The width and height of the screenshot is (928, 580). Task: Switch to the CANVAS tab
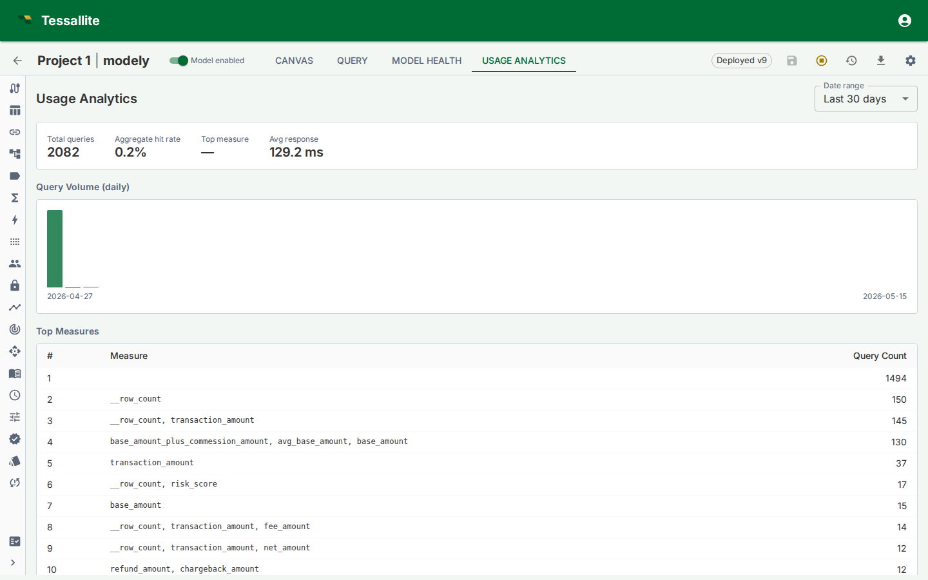pyautogui.click(x=294, y=61)
